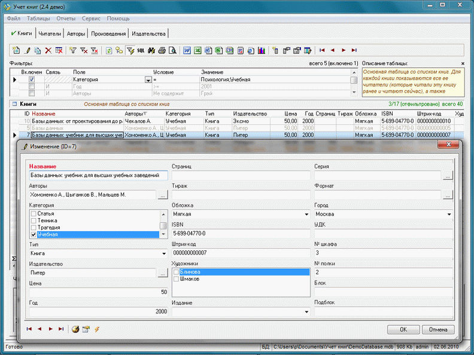Open the Обложка dropdown
The height and width of the screenshot is (355, 474).
306,214
